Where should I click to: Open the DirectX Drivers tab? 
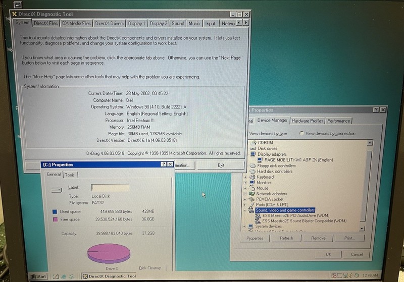pos(110,23)
